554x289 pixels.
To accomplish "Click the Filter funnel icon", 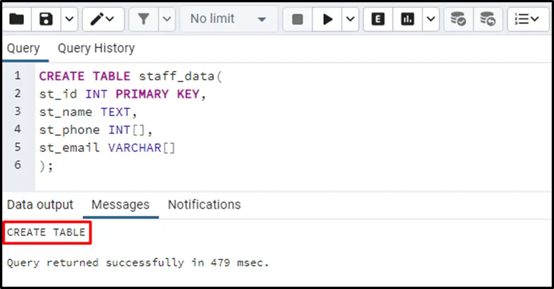I will click(143, 19).
